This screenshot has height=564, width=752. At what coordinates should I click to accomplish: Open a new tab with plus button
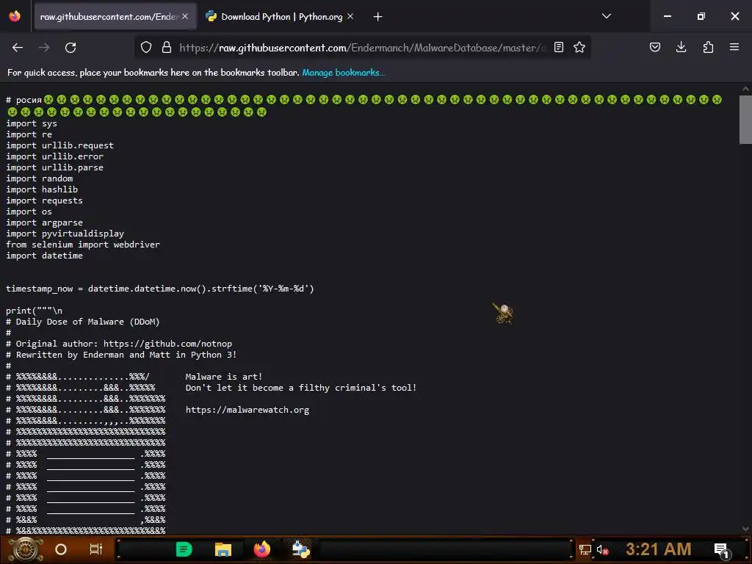(378, 17)
